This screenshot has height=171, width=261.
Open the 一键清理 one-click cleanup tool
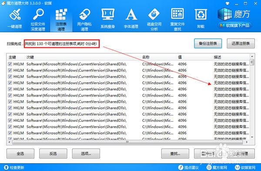(15, 19)
